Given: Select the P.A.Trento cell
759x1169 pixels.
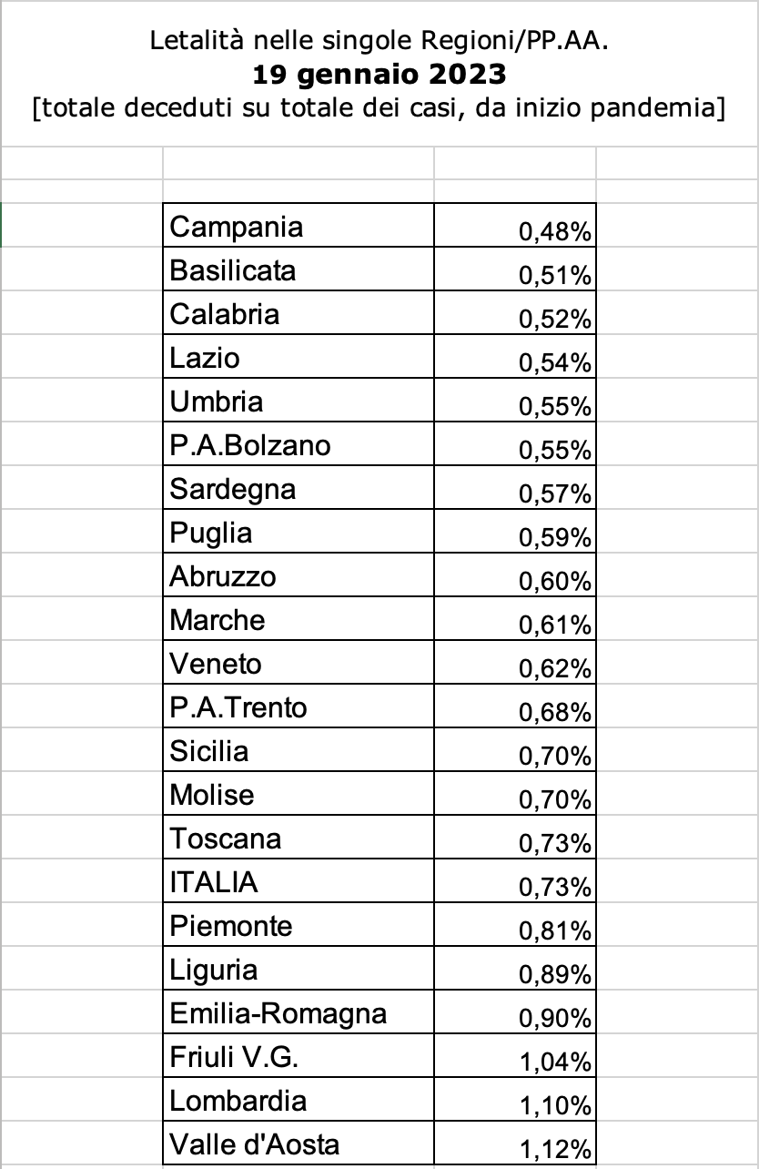Looking at the screenshot, I should pyautogui.click(x=299, y=706).
